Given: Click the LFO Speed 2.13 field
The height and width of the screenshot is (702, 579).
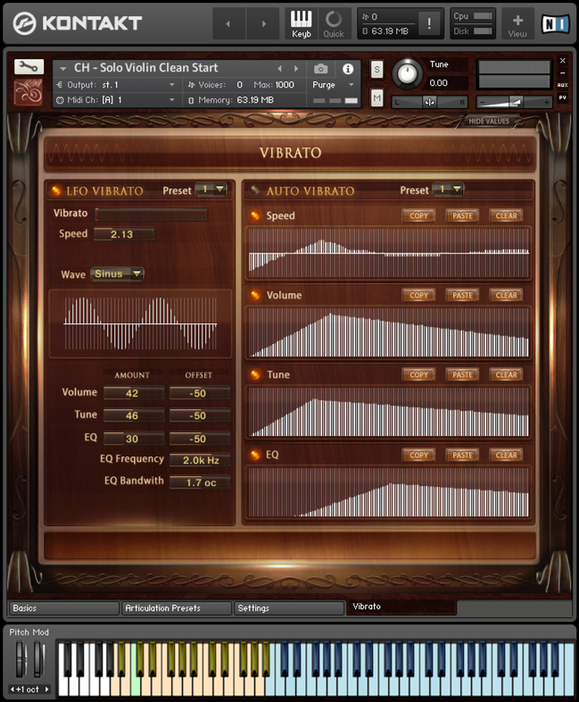Looking at the screenshot, I should pos(124,234).
